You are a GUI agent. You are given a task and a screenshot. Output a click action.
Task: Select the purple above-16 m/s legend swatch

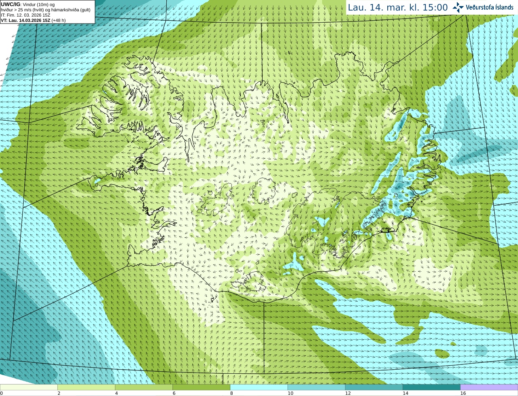[489, 387]
